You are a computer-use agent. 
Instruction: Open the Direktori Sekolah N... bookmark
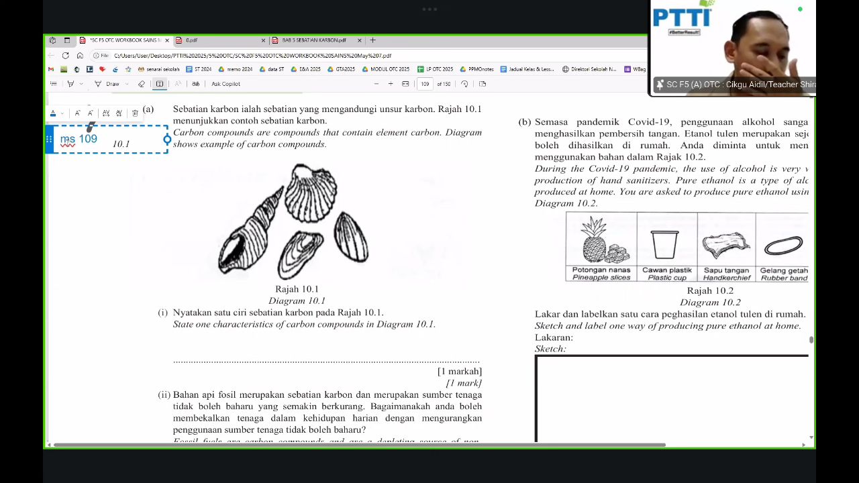[589, 69]
